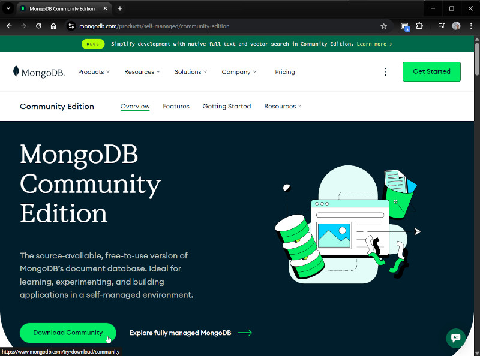Click the back navigation arrow

click(9, 26)
